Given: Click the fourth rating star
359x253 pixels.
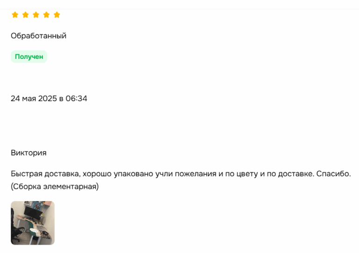Looking at the screenshot, I should 46,15.
